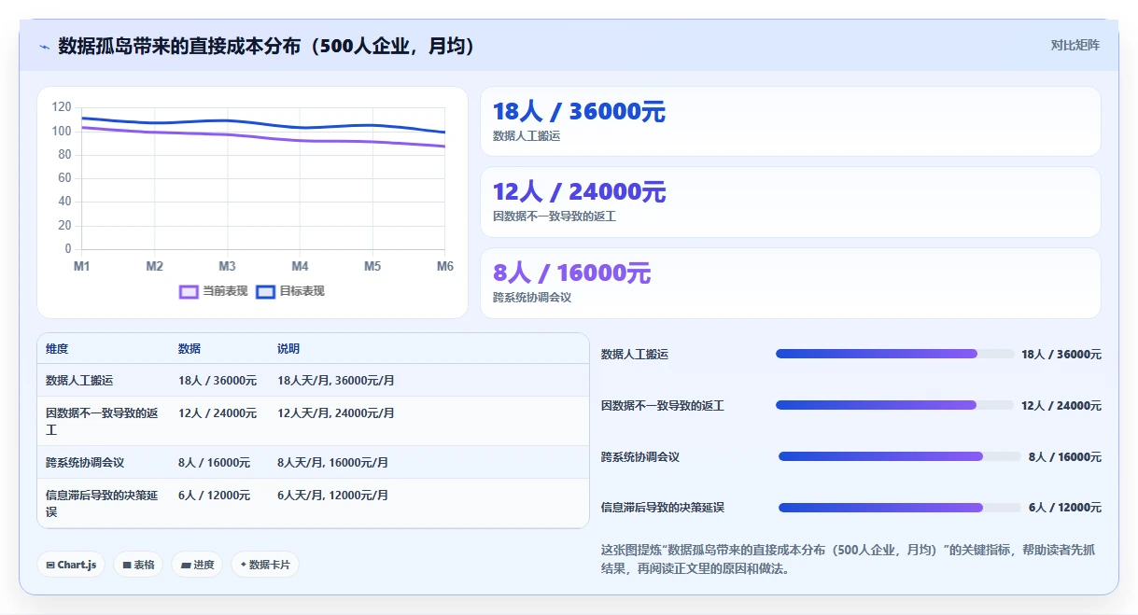Select the 18人 / 36000元 data card
The image size is (1138, 615).
[x=791, y=121]
